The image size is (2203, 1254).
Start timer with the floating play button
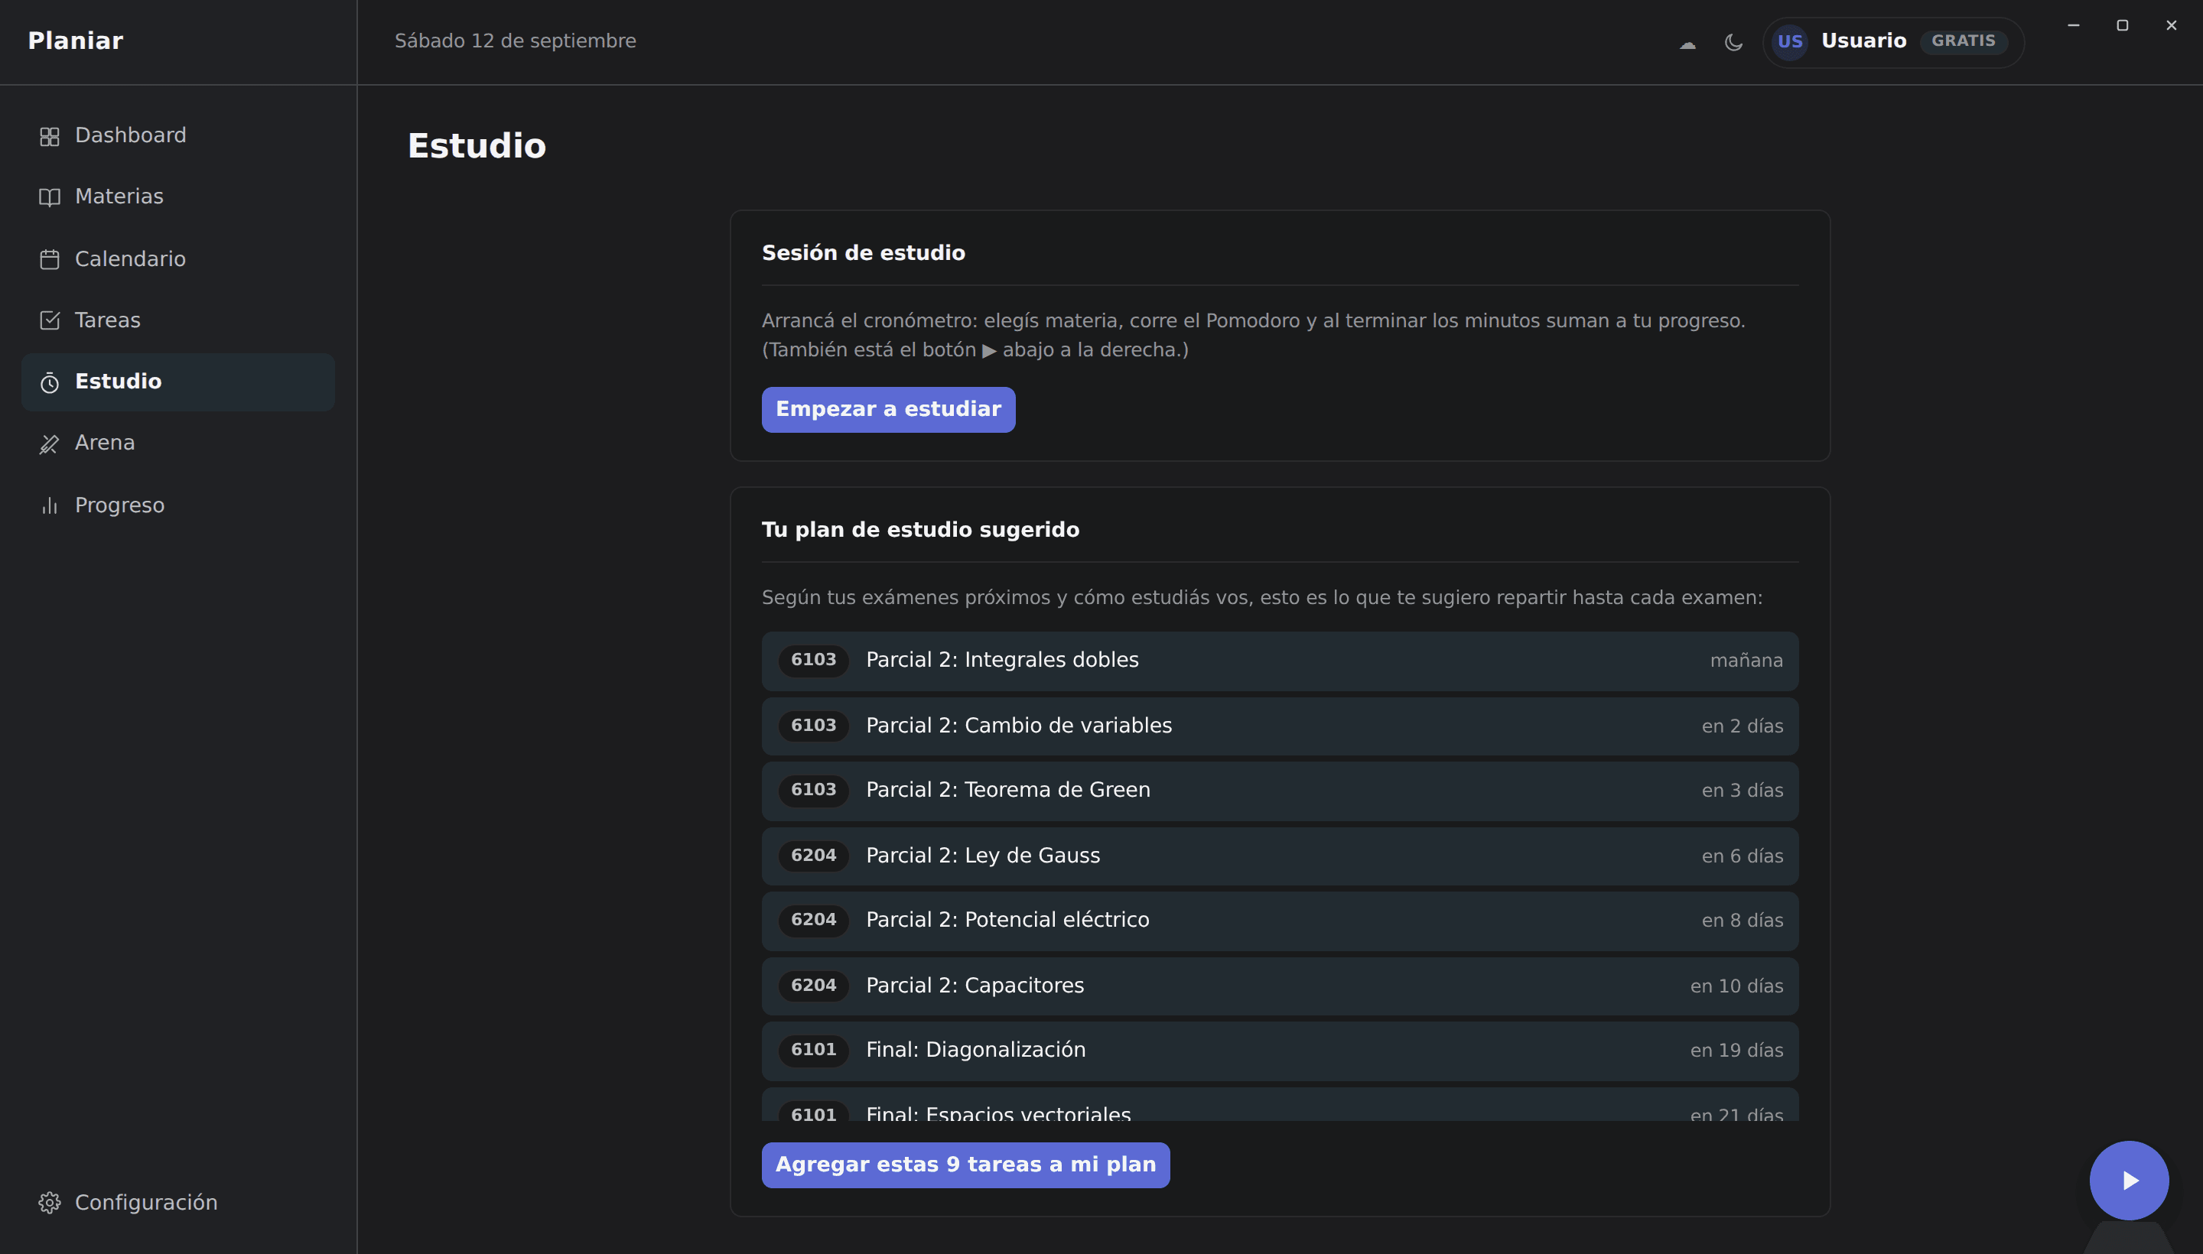coord(2128,1180)
